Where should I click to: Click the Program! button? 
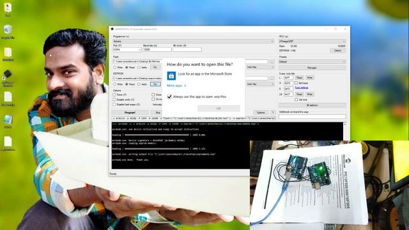point(130,112)
